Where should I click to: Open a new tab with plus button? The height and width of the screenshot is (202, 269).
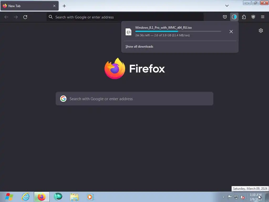pos(64,6)
